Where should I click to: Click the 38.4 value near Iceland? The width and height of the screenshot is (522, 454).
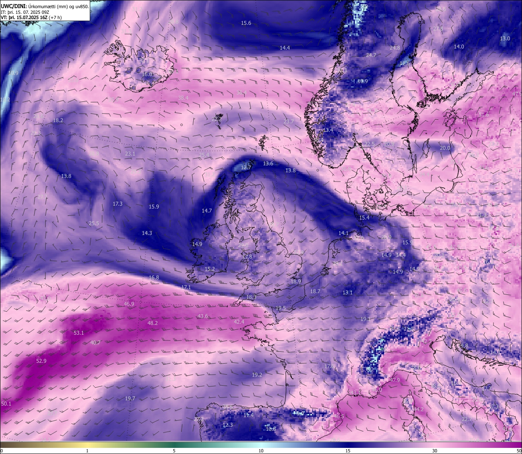pyautogui.click(x=184, y=98)
